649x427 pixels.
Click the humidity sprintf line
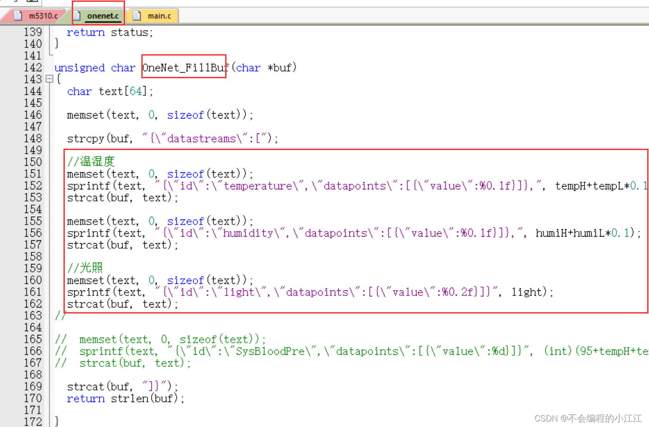click(x=354, y=233)
